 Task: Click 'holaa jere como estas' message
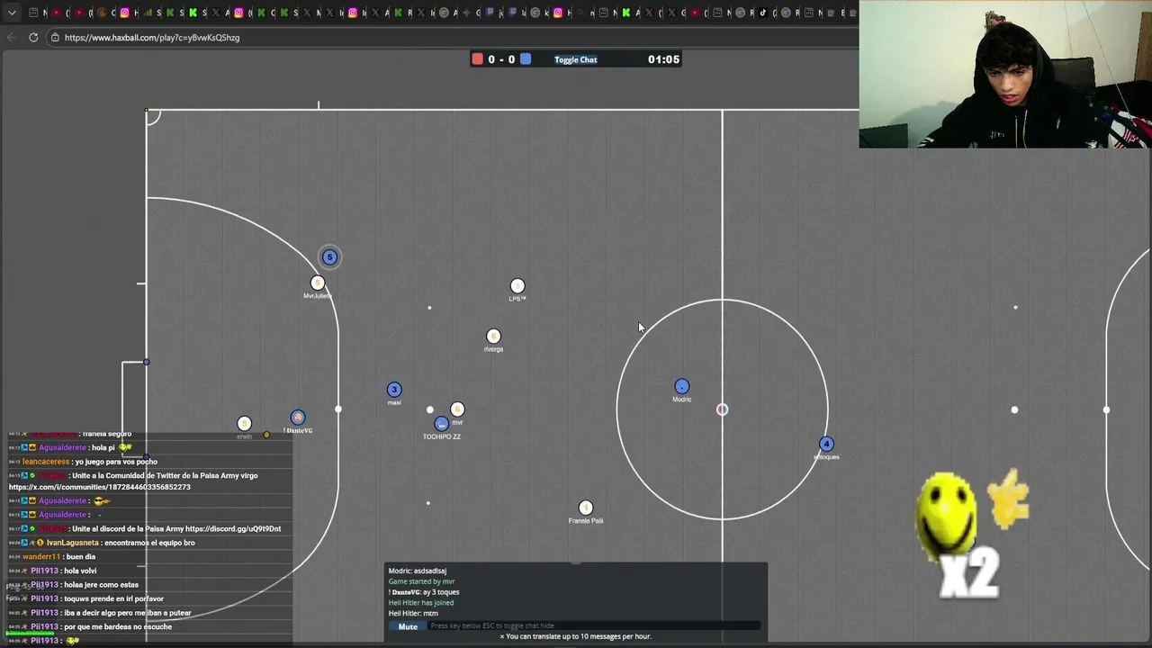click(101, 585)
